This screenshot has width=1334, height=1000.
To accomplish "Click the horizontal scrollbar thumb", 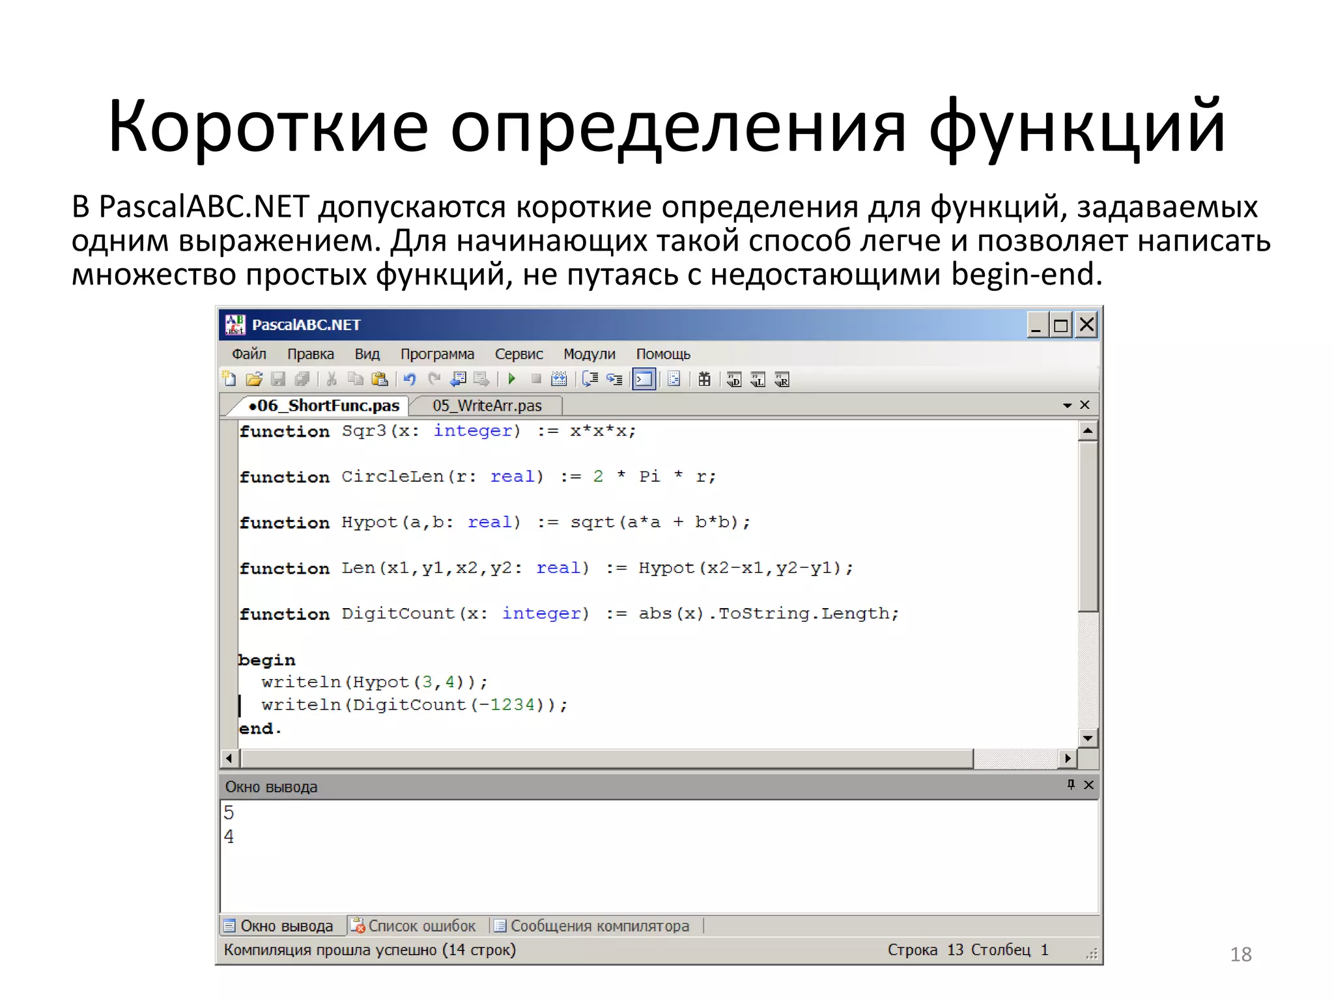I will 606,758.
